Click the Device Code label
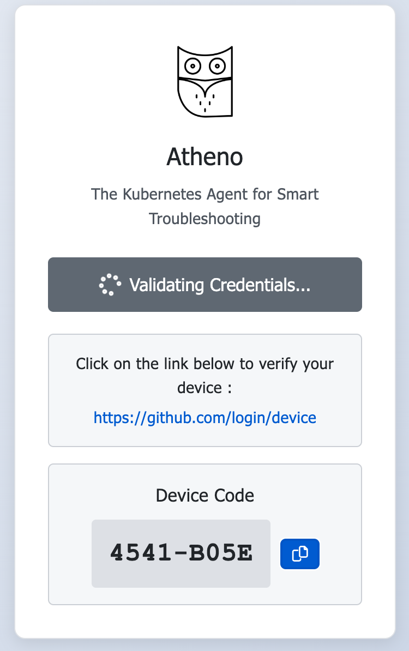 (x=204, y=495)
